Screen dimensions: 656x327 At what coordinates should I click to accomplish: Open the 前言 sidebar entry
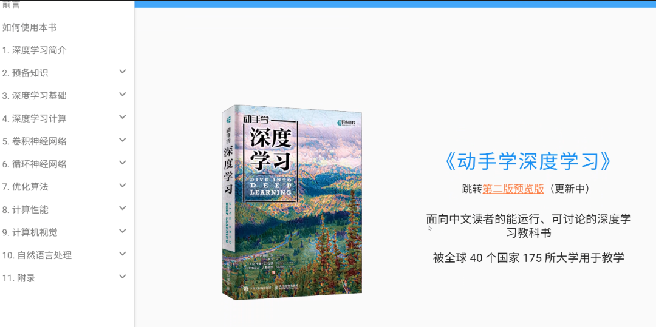[11, 5]
